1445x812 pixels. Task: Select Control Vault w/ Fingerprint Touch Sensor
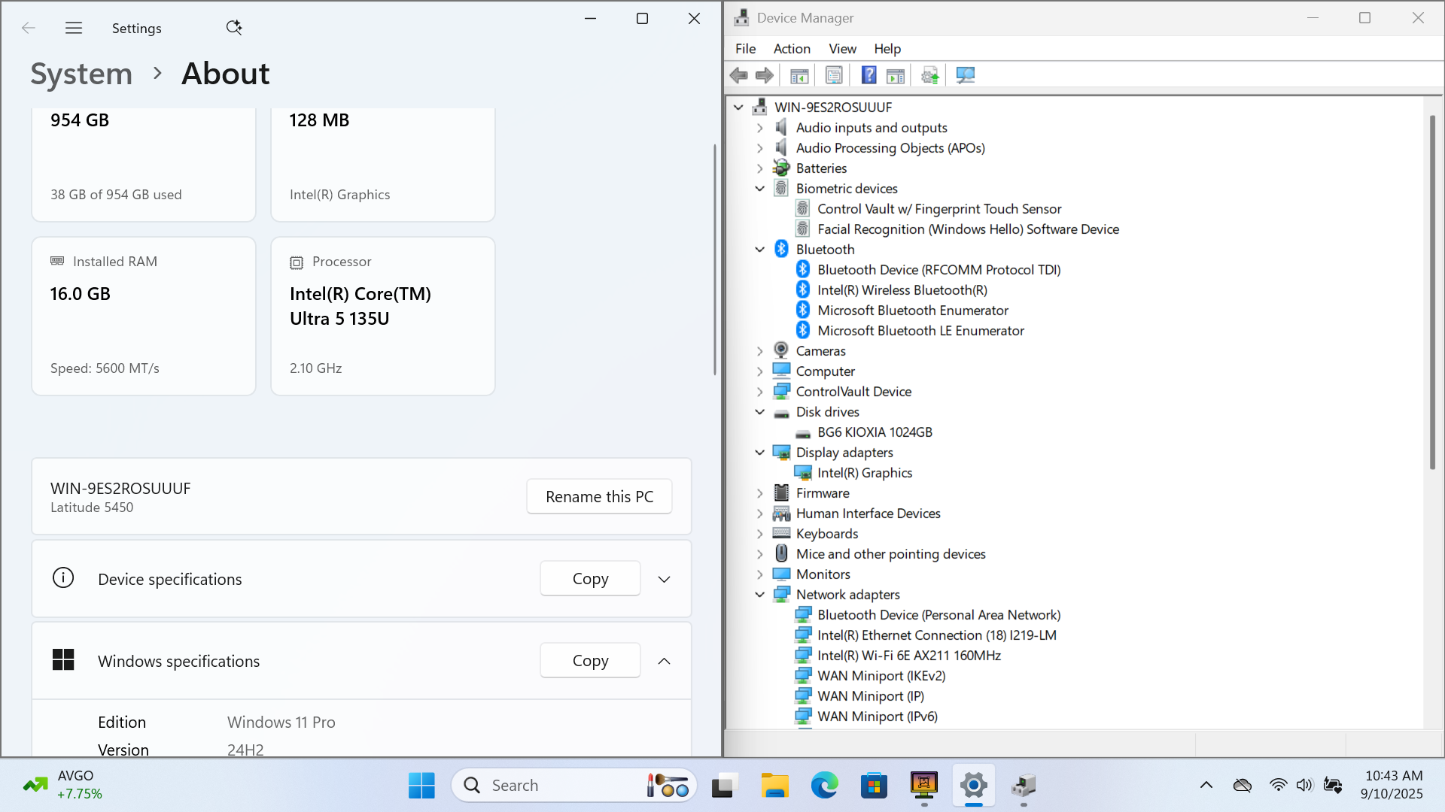tap(939, 209)
